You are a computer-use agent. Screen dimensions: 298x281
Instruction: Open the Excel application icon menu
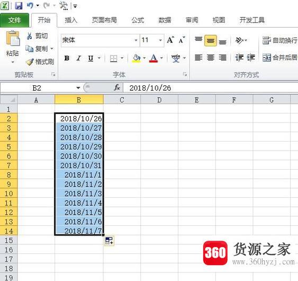pyautogui.click(x=5, y=6)
